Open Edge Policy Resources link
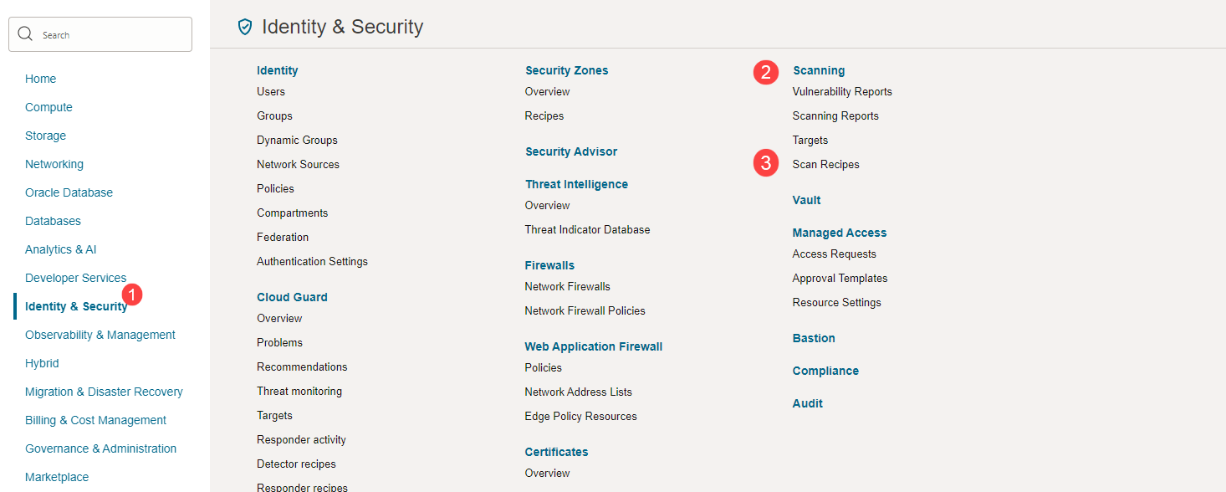This screenshot has width=1226, height=492. coord(581,416)
